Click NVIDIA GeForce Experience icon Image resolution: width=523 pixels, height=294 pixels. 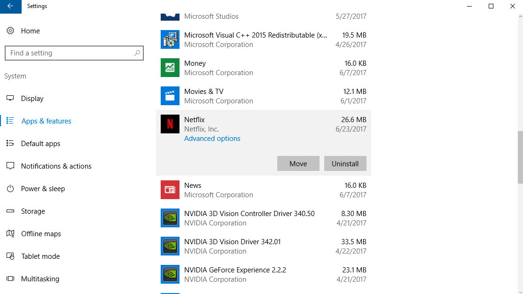coord(170,274)
